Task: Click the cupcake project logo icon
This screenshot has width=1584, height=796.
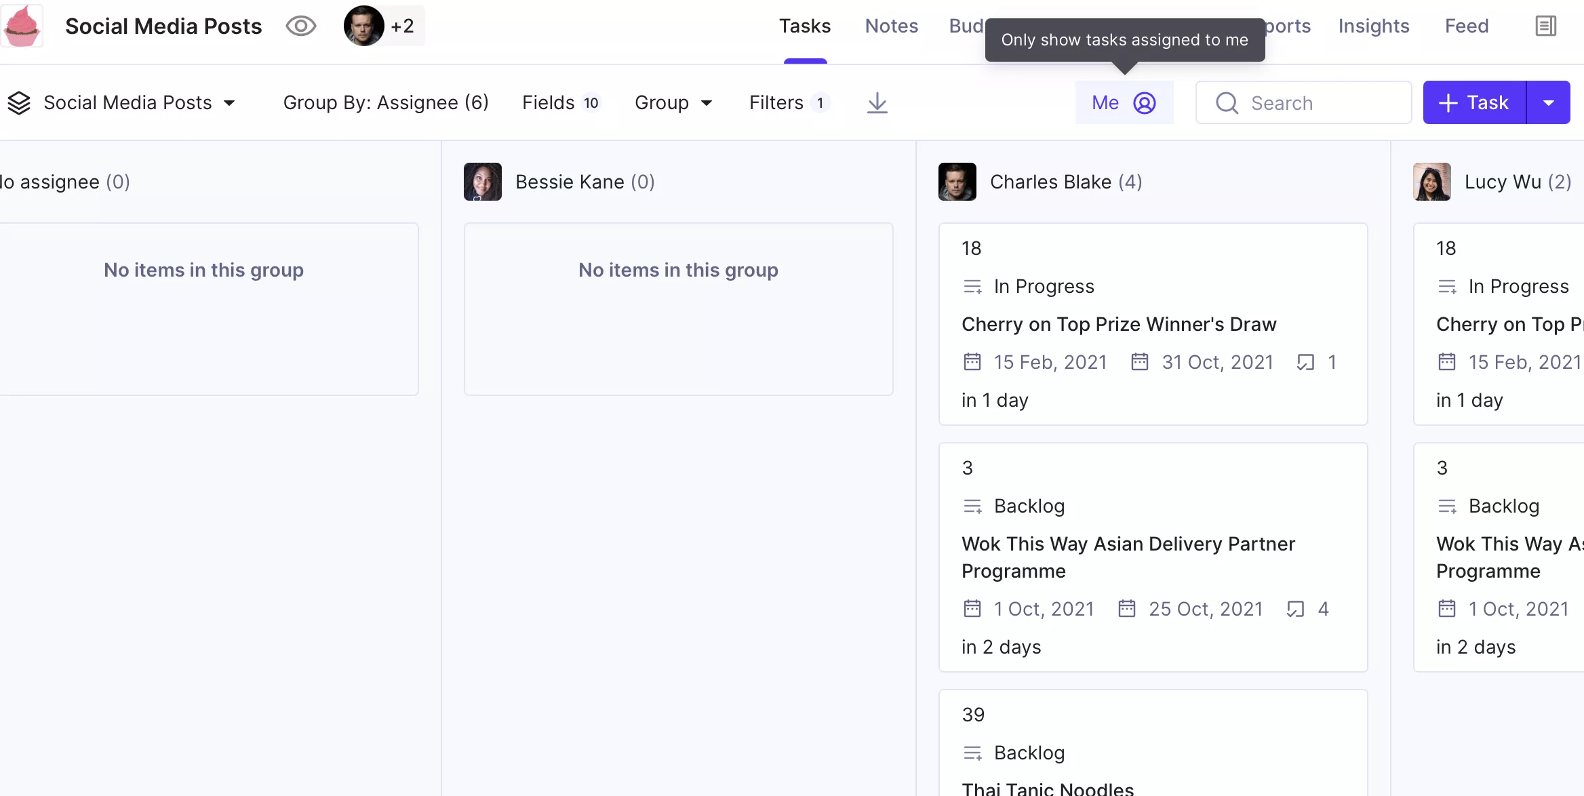Action: coord(22,26)
